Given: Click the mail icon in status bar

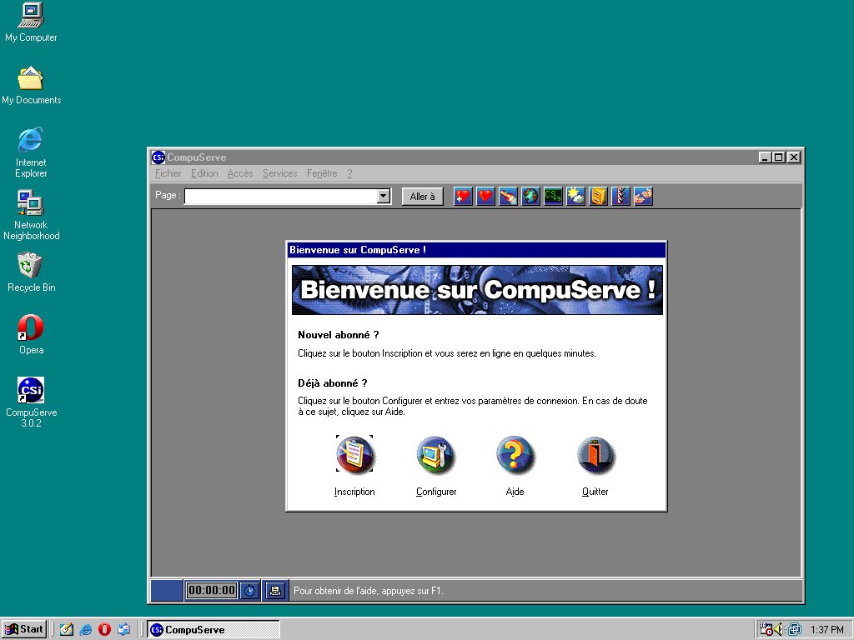Looking at the screenshot, I should (x=275, y=591).
